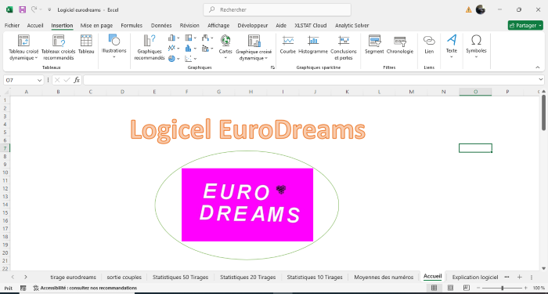Open the Formules ribbon tab
The image size is (548, 294).
132,26
